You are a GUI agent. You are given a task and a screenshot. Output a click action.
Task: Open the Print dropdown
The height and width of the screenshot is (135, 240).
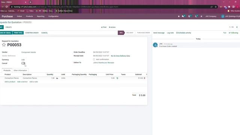tap(103, 27)
